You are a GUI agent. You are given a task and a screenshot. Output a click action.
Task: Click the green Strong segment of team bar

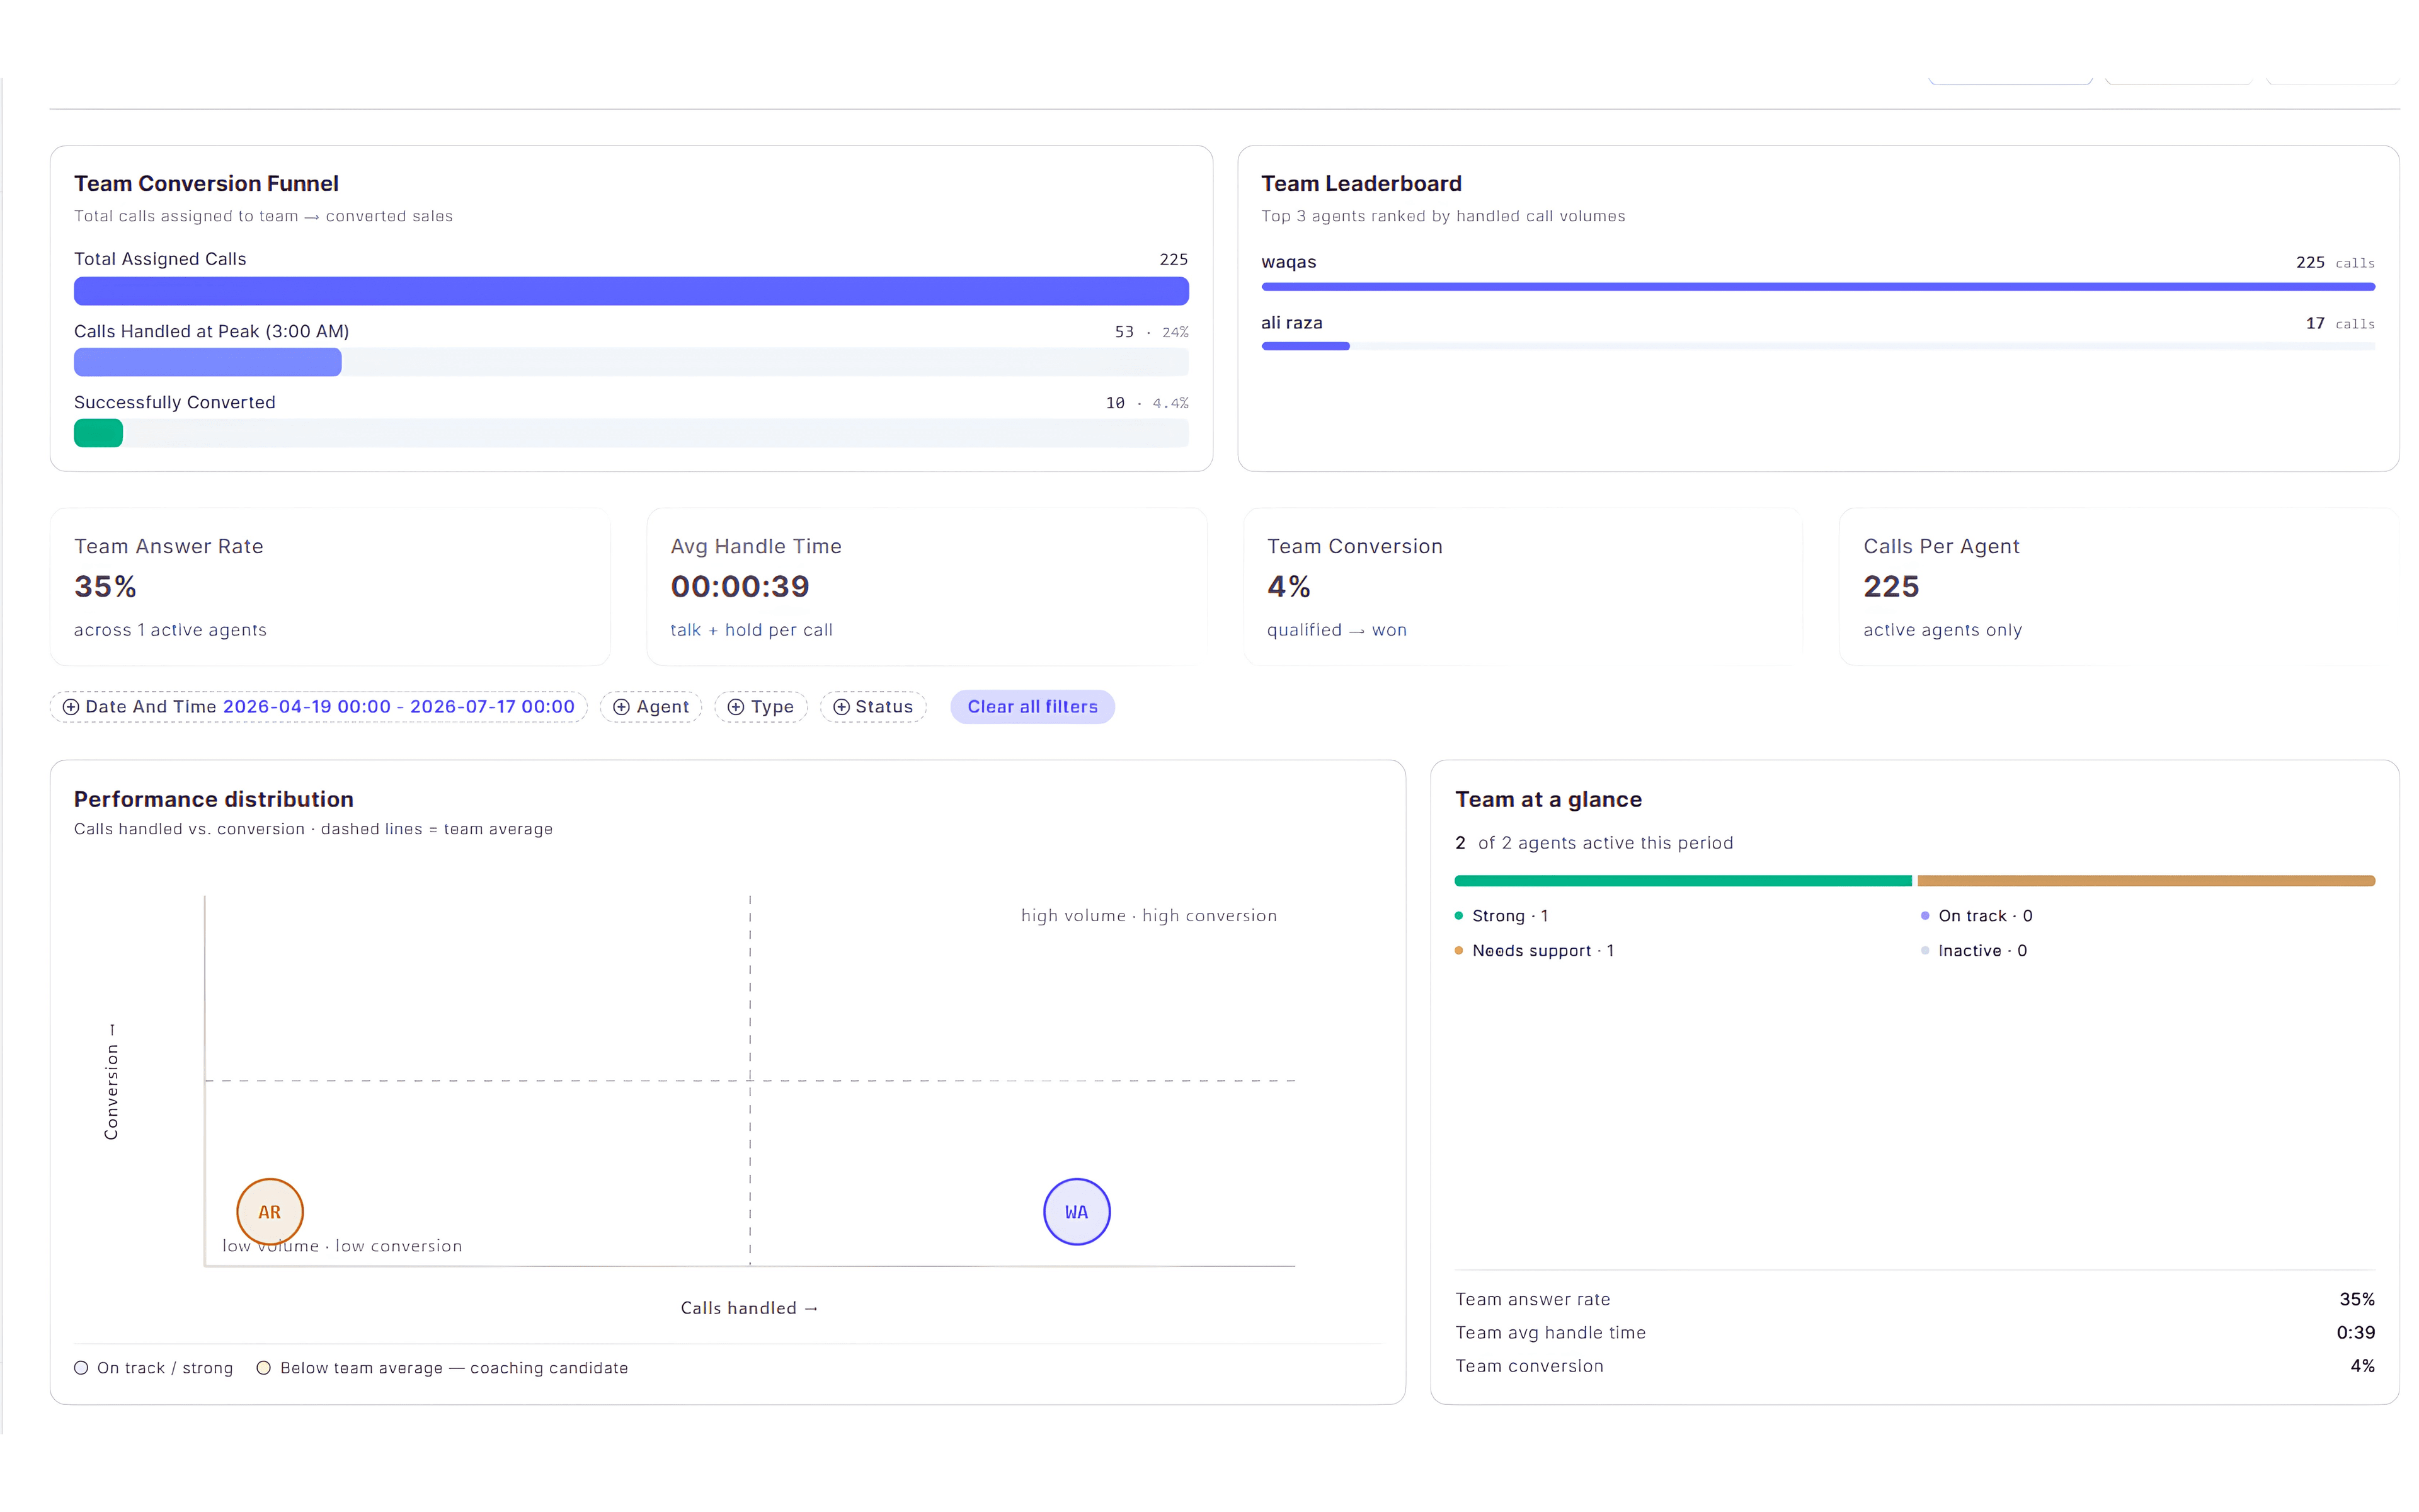coord(1683,881)
